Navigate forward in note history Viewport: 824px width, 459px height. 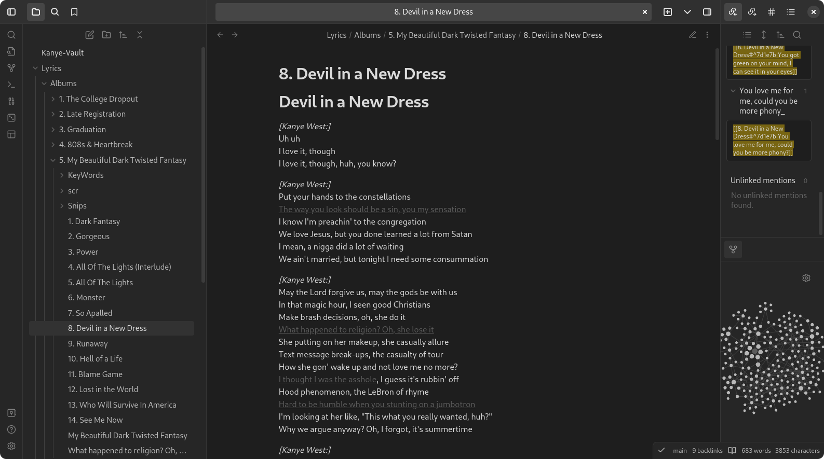[235, 35]
